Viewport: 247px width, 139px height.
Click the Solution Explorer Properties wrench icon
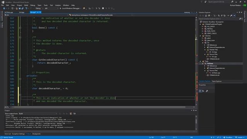coord(231,15)
